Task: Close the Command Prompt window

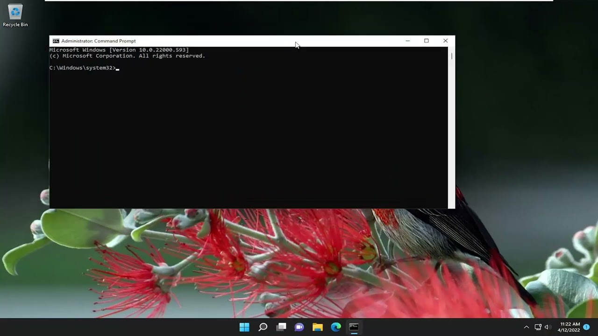Action: 445,41
